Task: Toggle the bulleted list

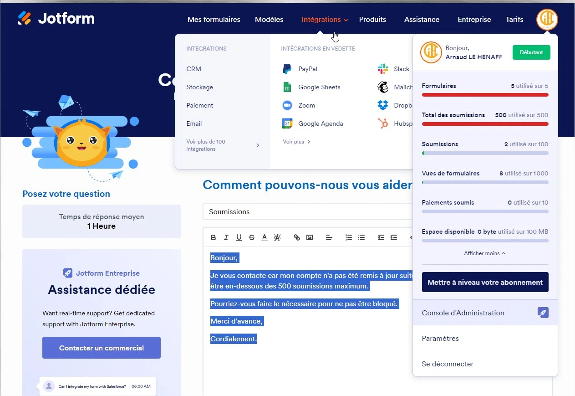Action: [x=361, y=237]
